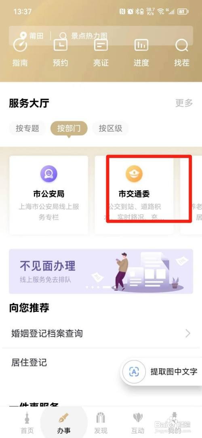The height and width of the screenshot is (438, 202).
Task: Show 更多 services in 服务大厅
Action: [x=184, y=103]
